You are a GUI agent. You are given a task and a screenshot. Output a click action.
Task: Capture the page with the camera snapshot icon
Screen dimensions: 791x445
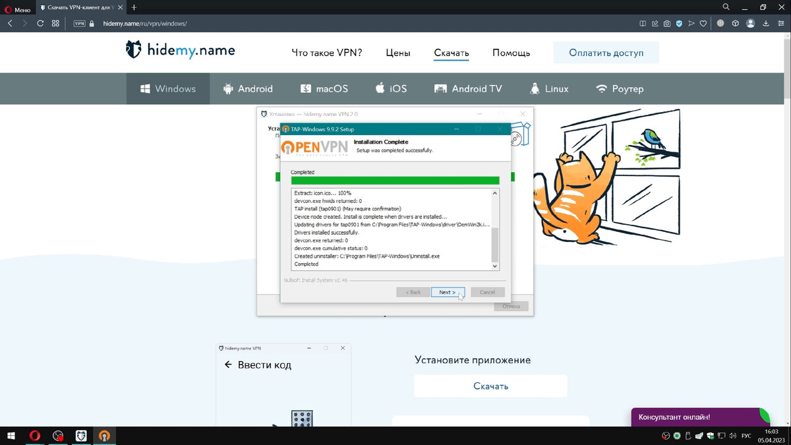tap(667, 23)
